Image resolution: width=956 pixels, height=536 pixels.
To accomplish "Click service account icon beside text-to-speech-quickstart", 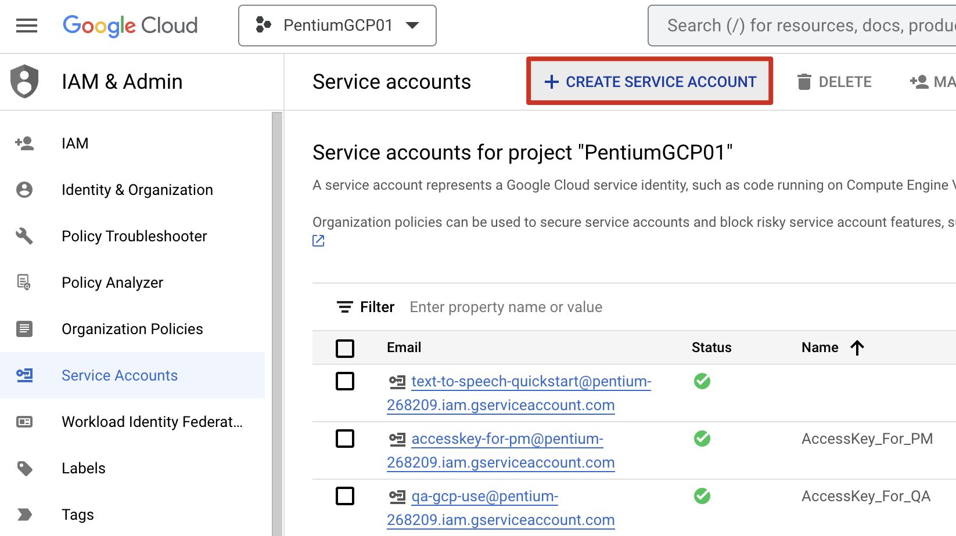I will 397,382.
